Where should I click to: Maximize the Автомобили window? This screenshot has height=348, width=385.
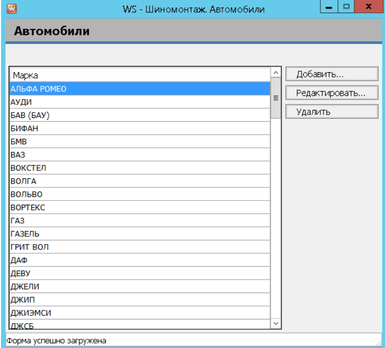[x=346, y=8]
